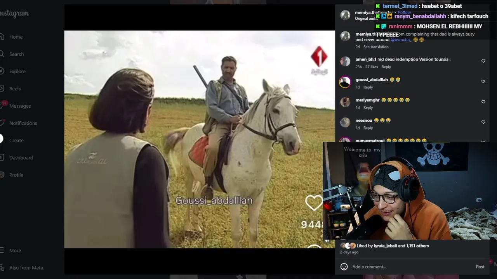Click See translation under caption

(x=376, y=47)
